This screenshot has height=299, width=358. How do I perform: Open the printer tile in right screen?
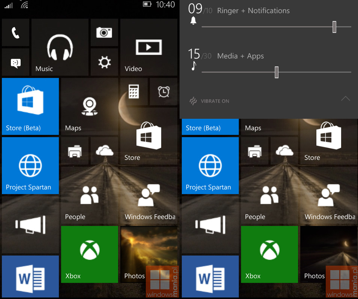click(255, 151)
